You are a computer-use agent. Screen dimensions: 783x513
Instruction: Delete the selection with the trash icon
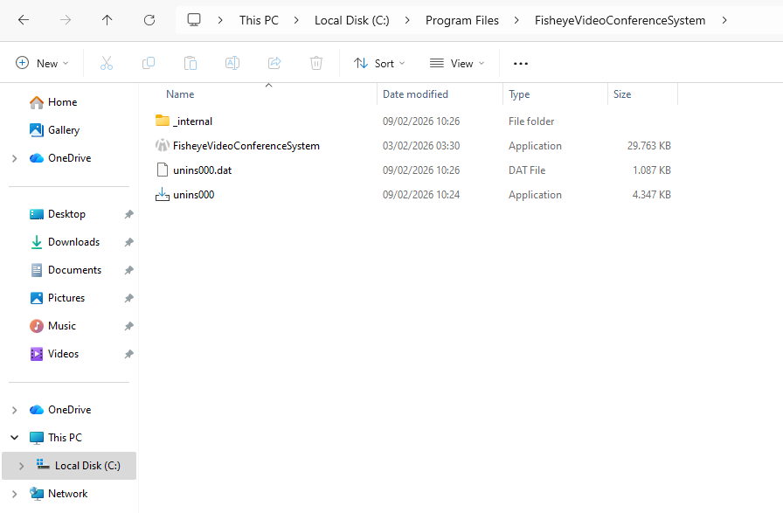coord(315,63)
